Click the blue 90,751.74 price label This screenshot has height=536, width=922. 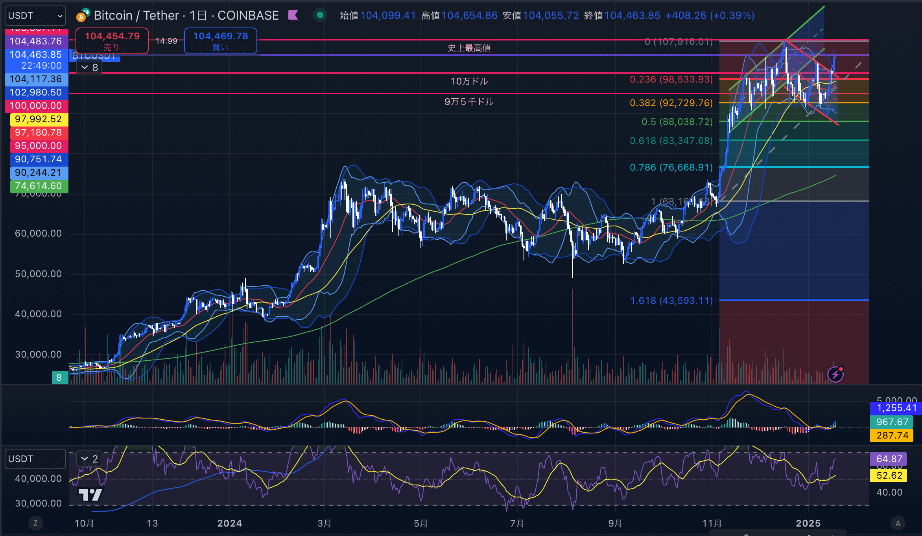(39, 159)
